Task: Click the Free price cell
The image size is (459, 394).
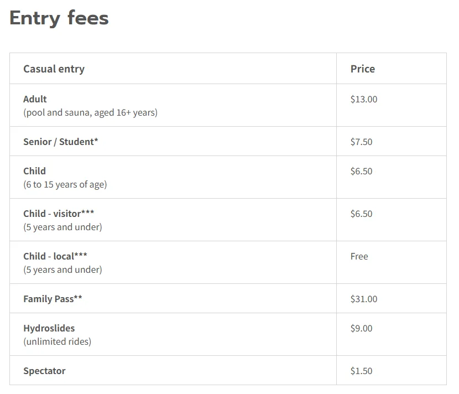Action: tap(359, 256)
